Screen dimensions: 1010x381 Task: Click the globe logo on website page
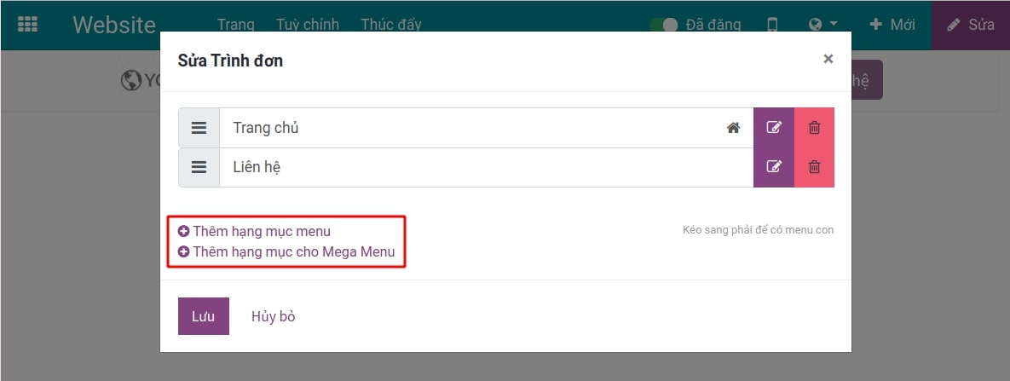click(130, 81)
